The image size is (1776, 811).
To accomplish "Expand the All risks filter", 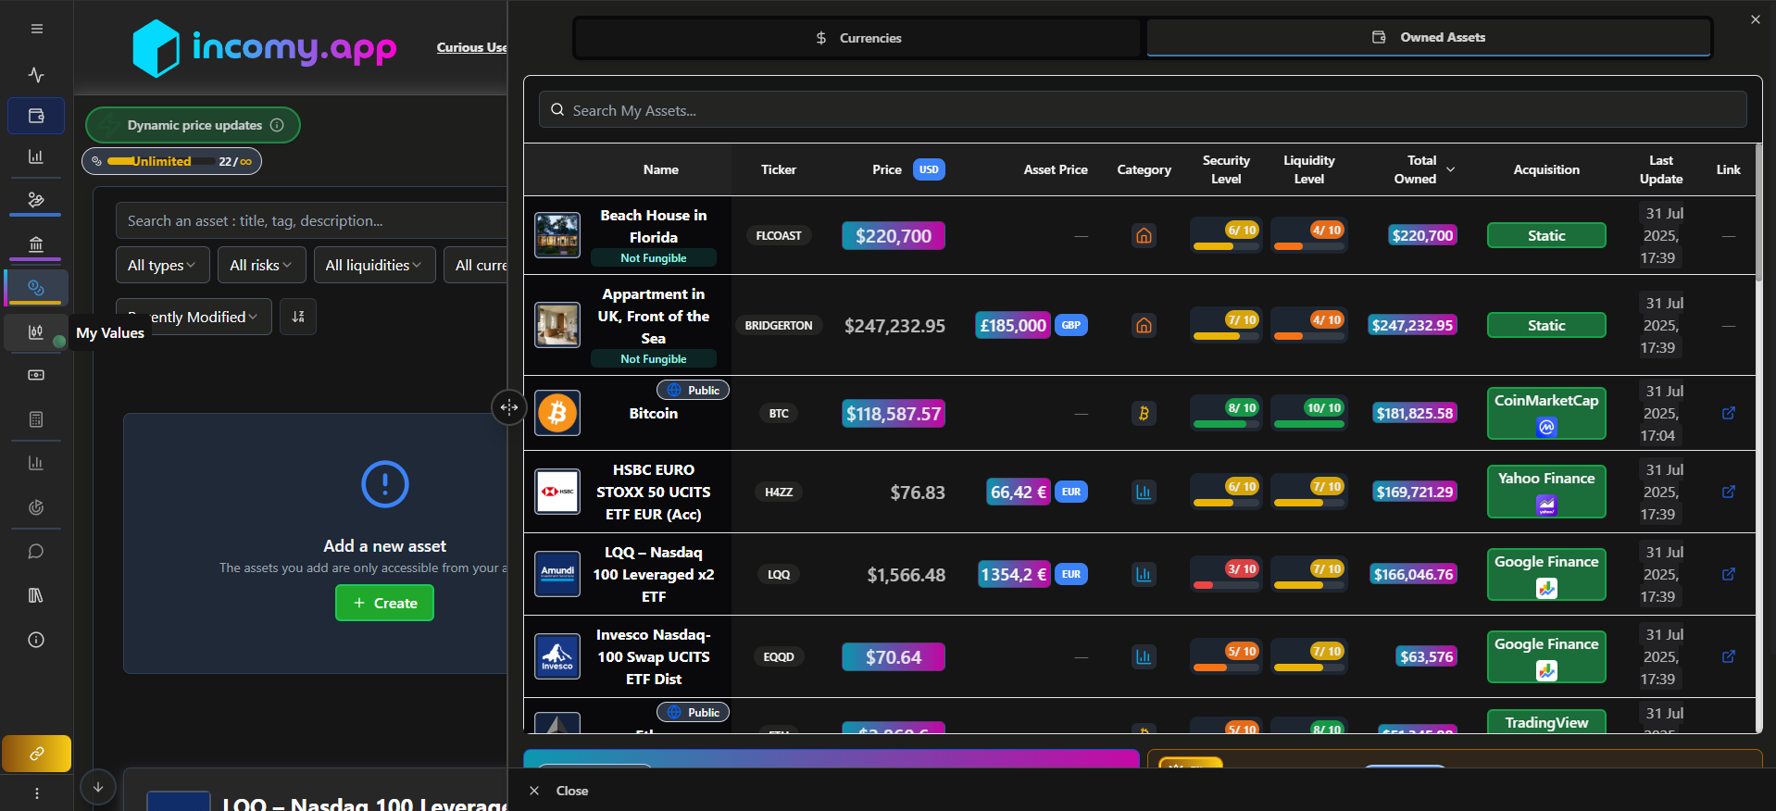I will click(x=261, y=265).
